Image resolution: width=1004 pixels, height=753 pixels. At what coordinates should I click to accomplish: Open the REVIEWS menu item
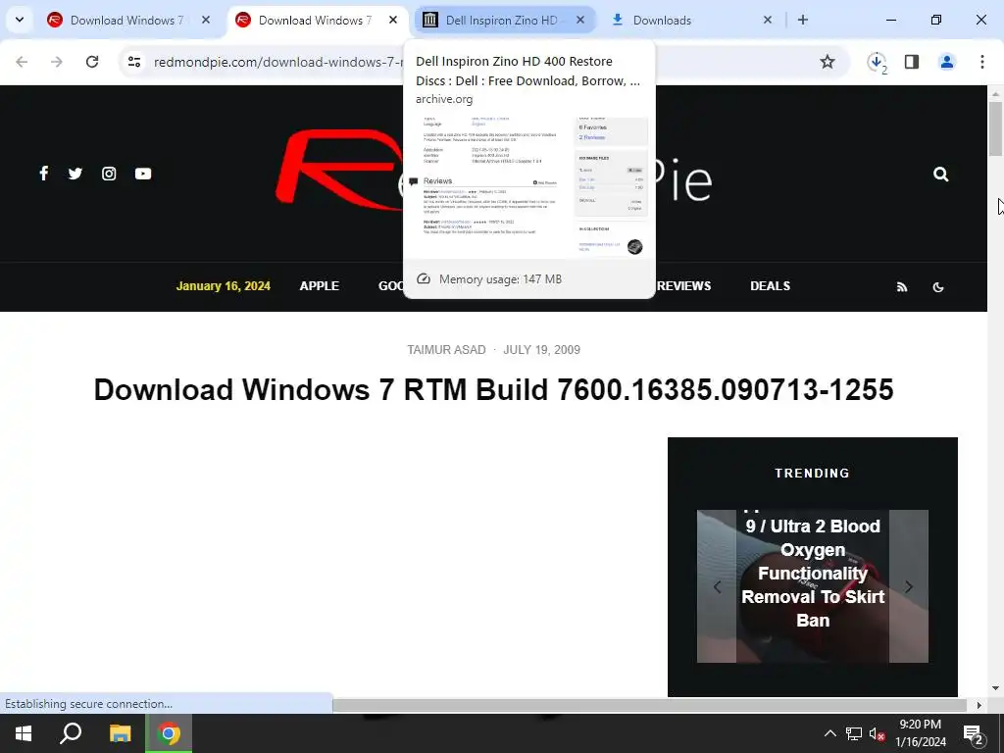[683, 286]
